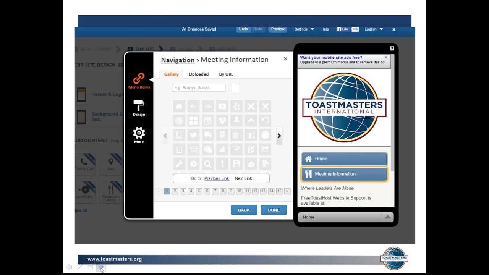The image size is (489, 275).
Task: Open the English language dropdown
Action: (x=374, y=29)
